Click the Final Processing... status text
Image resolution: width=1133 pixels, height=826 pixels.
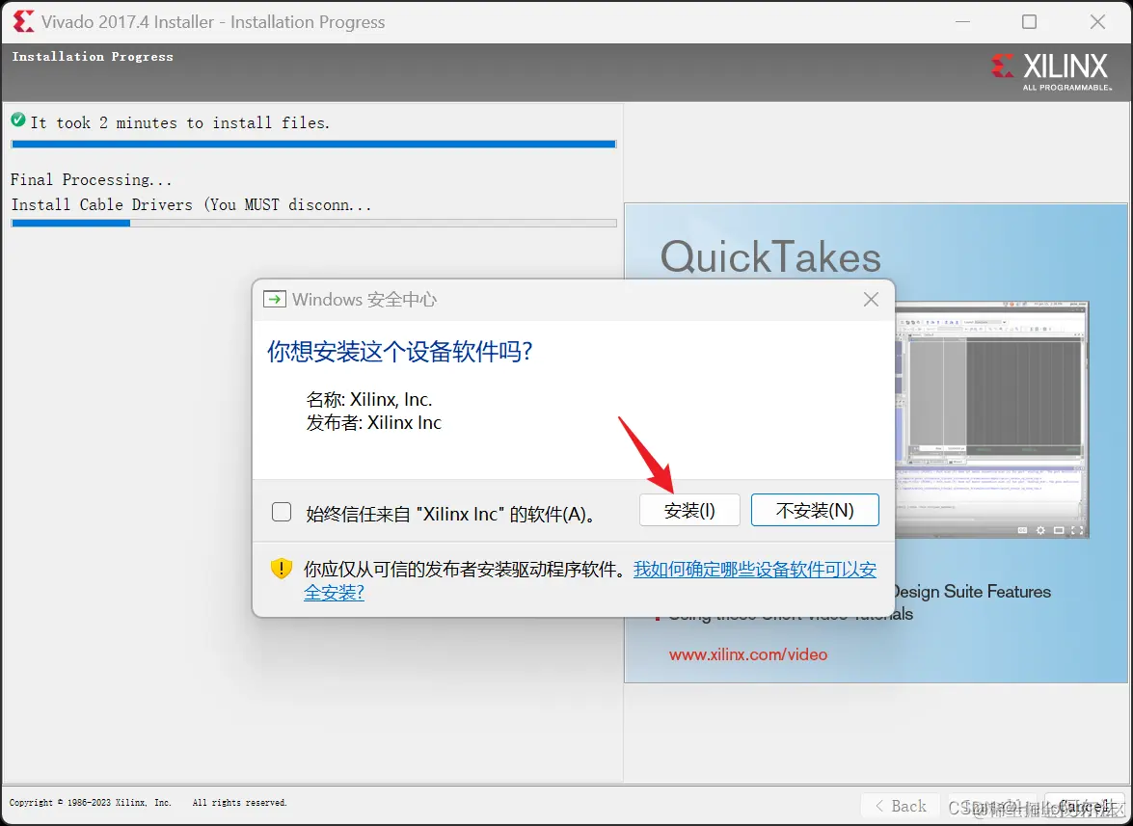[91, 179]
